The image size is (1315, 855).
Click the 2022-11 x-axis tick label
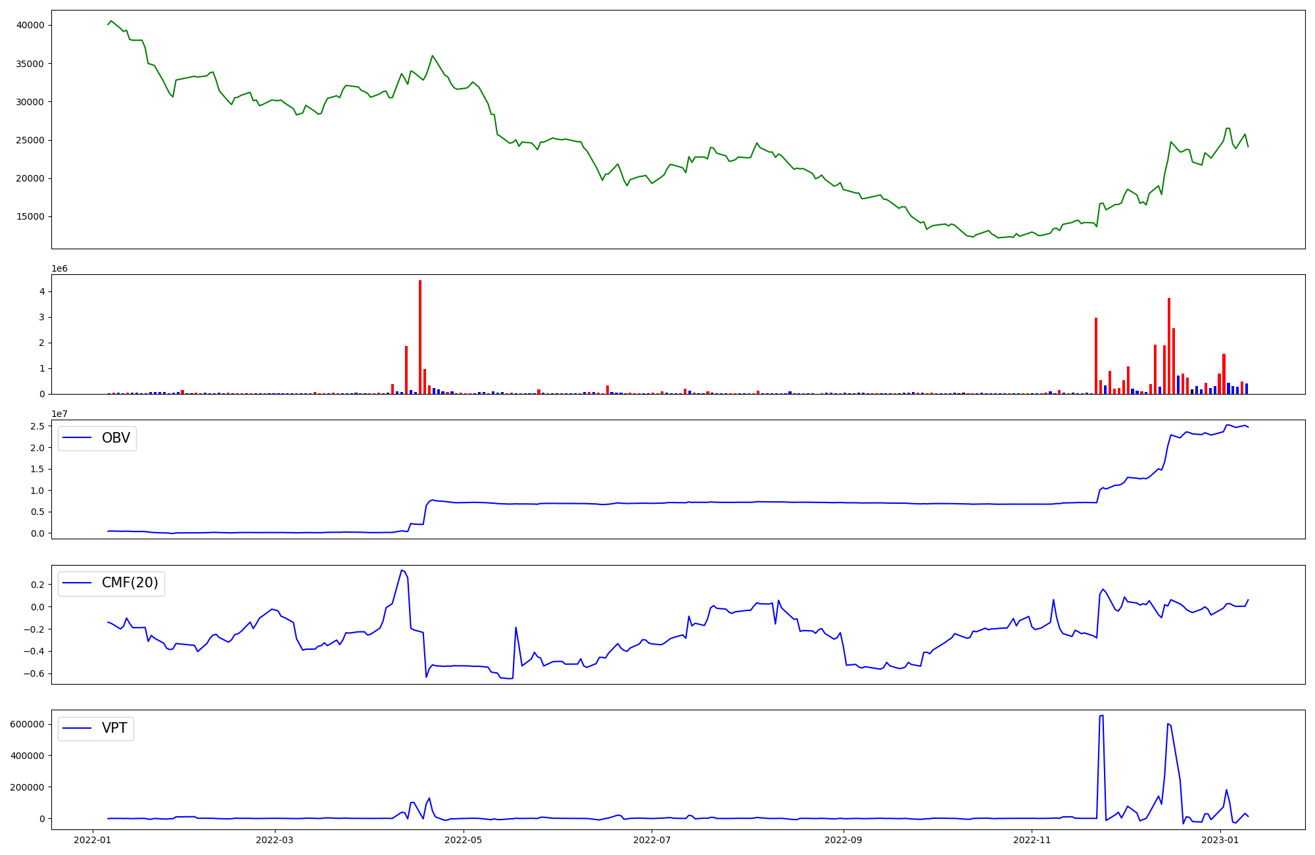pyautogui.click(x=1032, y=840)
